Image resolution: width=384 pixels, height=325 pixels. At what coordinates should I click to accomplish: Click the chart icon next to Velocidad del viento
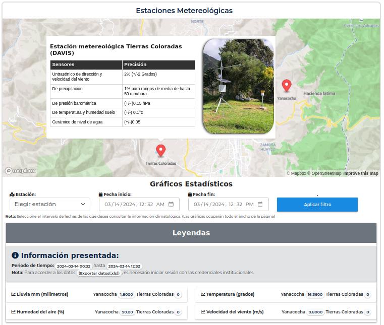pyautogui.click(x=203, y=312)
